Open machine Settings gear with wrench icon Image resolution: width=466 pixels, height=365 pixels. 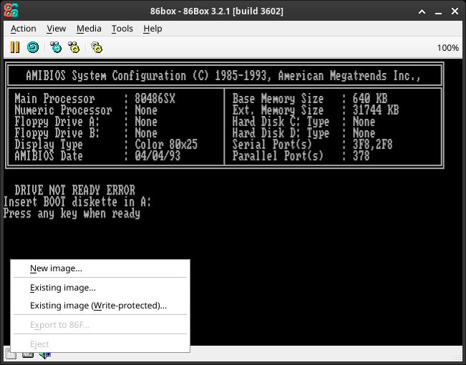point(97,47)
